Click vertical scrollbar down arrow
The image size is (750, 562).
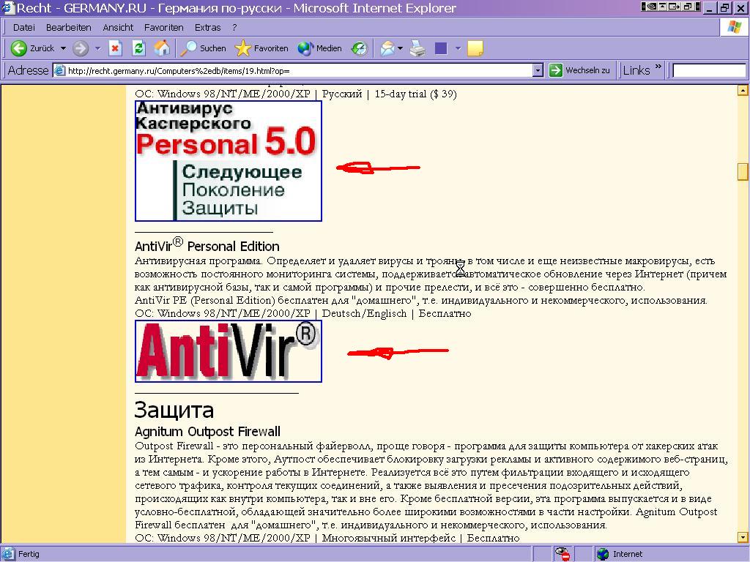click(743, 537)
